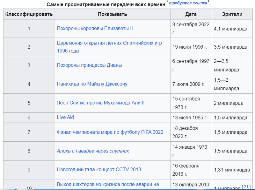Click rank cell '4' in the table

(x=29, y=84)
